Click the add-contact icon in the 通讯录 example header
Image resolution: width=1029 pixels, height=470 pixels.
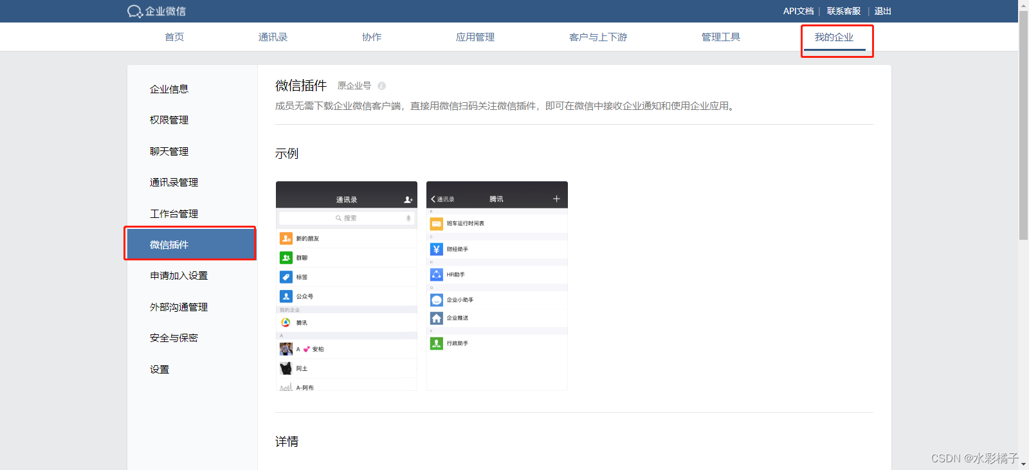408,200
